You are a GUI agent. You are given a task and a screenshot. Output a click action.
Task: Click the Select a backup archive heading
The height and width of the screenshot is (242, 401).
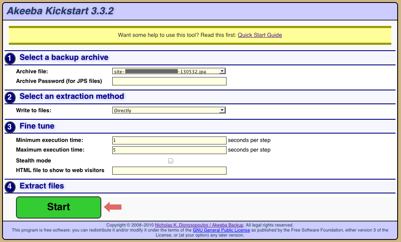64,58
